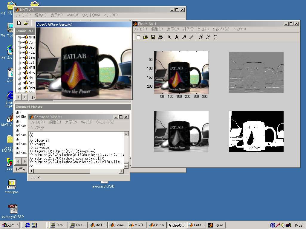Image resolution: width=306 pixels, height=229 pixels.
Task: Activate the Zoom Out magnifier tool
Action: point(208,37)
